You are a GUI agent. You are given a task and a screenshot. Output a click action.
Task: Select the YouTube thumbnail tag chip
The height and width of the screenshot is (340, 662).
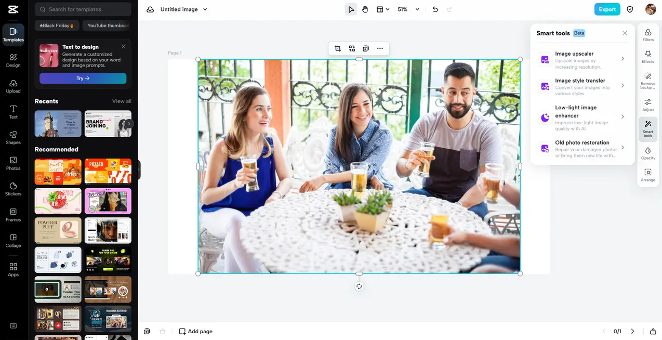click(x=107, y=25)
